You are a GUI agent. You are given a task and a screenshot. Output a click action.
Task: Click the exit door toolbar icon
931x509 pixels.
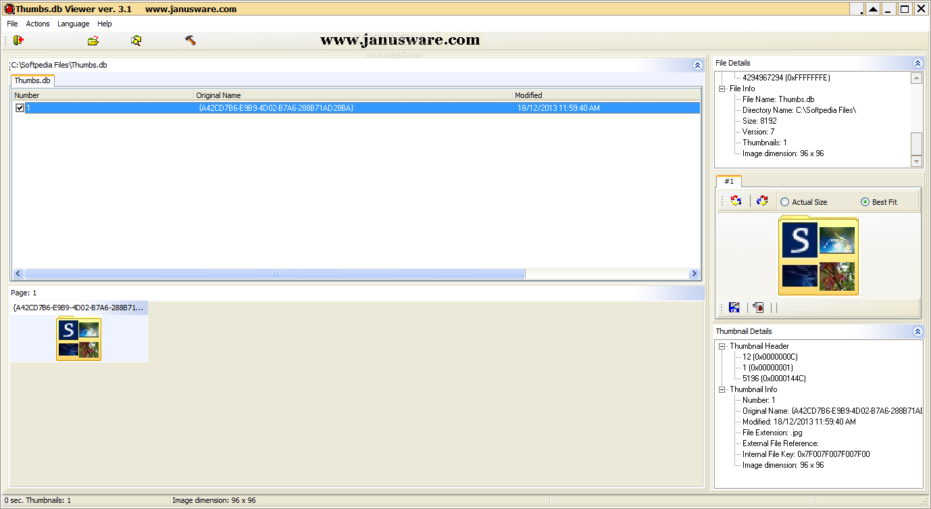coord(18,41)
